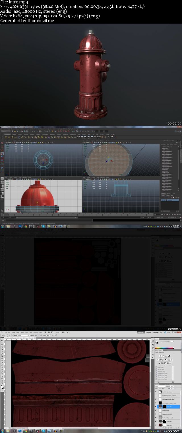The width and height of the screenshot is (182, 433).
Task: Hide the Layer 1 copy 4 layer
Action: 156,410
